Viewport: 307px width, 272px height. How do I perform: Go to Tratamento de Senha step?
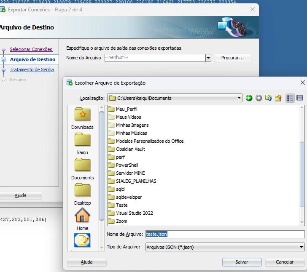32,69
